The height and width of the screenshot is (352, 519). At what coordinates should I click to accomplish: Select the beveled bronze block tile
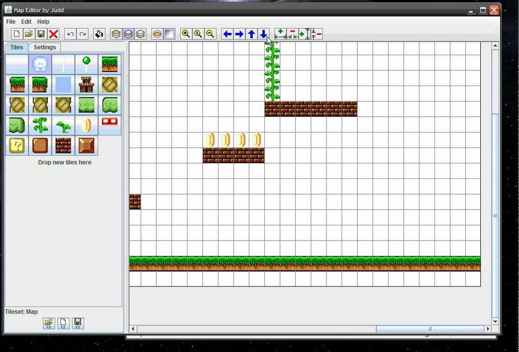[x=86, y=145]
